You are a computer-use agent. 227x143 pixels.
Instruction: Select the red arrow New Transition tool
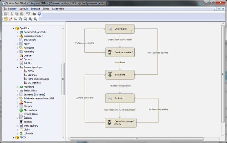[x=11, y=19]
